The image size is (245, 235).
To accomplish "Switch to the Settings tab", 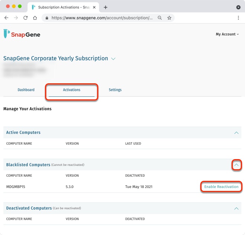I will click(115, 90).
